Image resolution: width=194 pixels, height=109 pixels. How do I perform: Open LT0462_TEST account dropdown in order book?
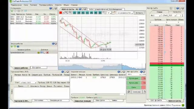(169, 15)
